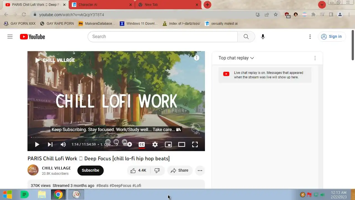
Task: Open the Chrome profile icon
Action: click(x=340, y=14)
